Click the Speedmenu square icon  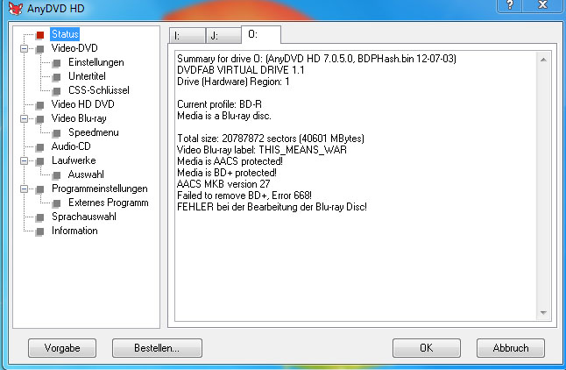coord(57,133)
